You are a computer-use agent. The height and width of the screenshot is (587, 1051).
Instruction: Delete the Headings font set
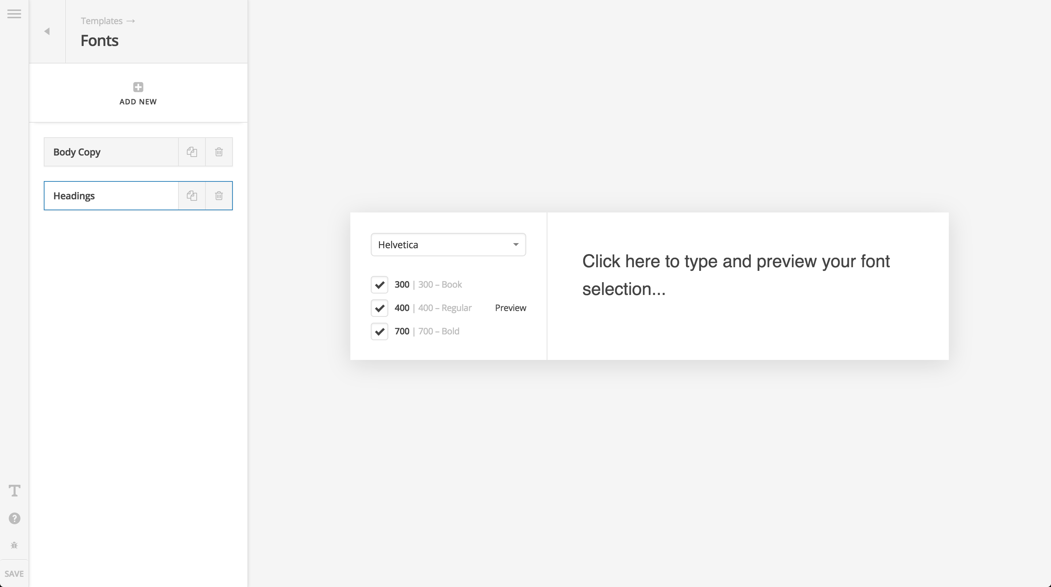pos(219,196)
